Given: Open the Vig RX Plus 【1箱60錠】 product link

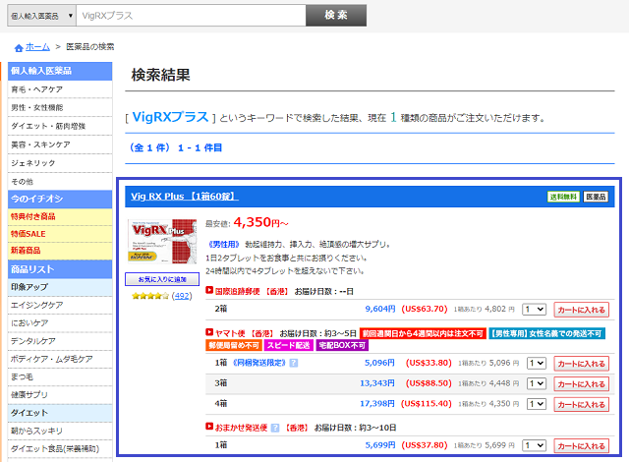Looking at the screenshot, I should 185,197.
